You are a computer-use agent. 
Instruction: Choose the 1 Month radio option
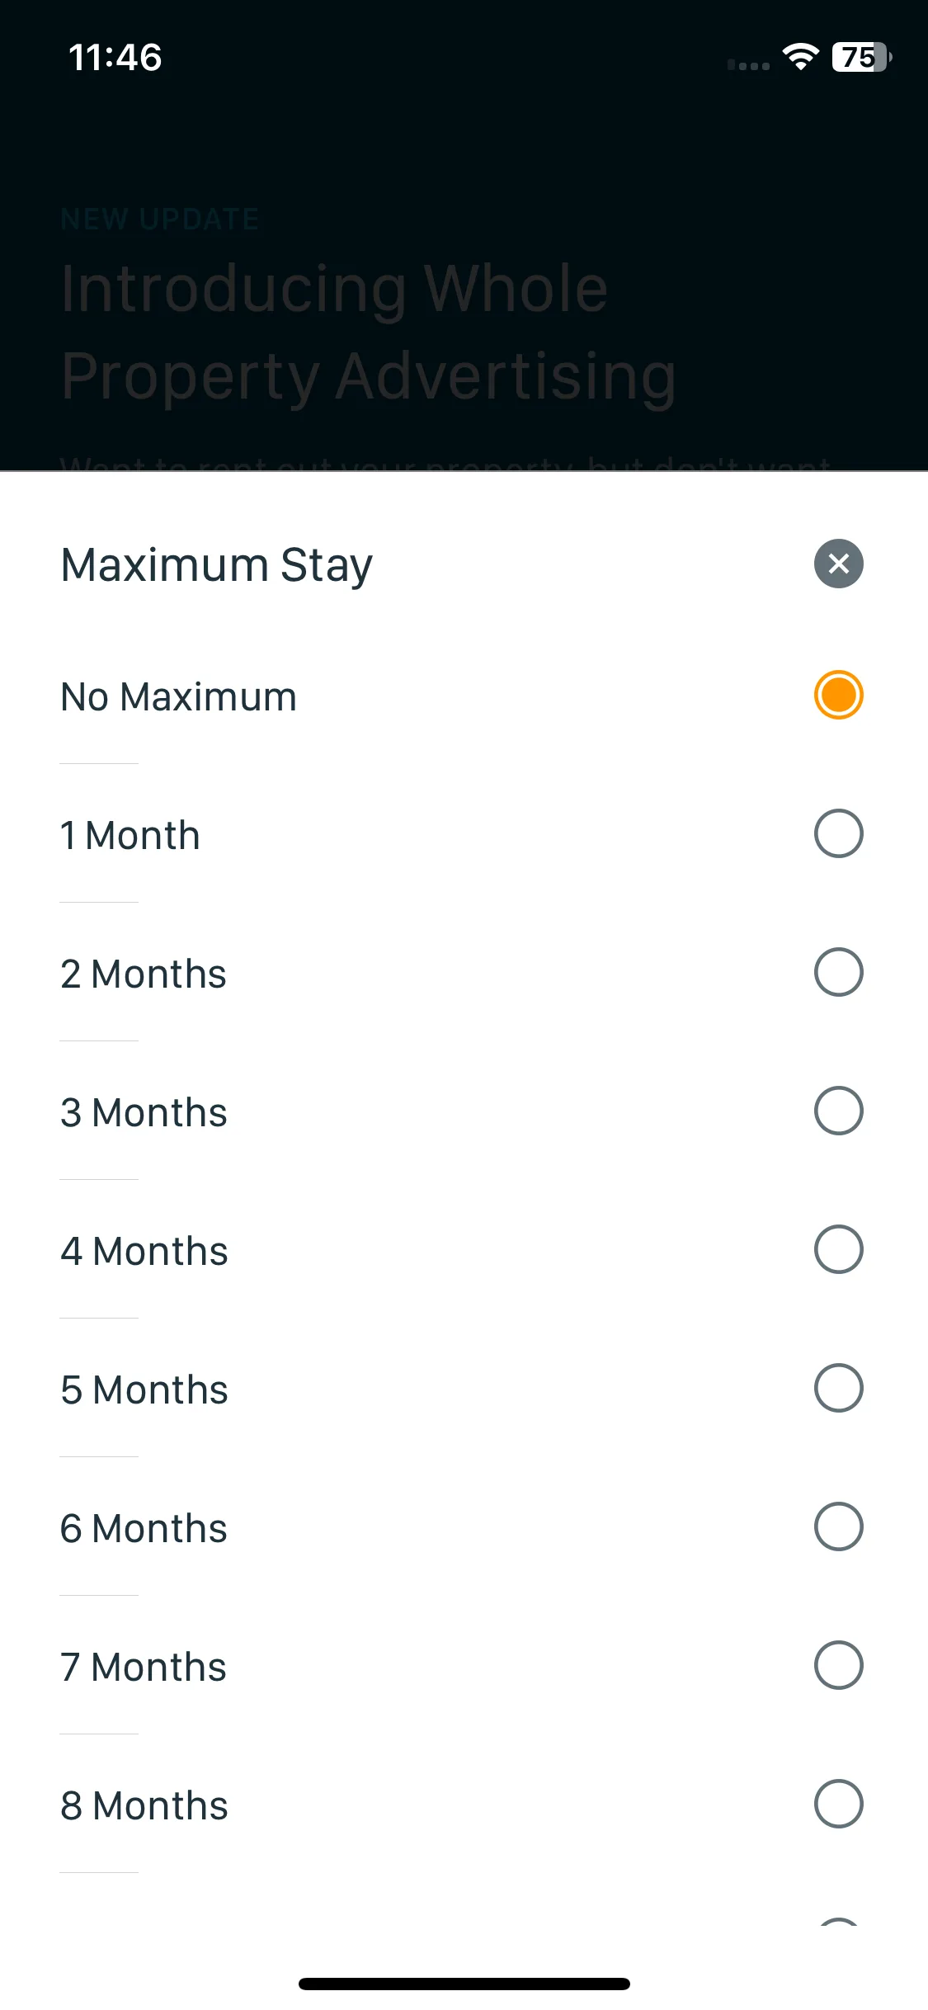[x=838, y=833]
